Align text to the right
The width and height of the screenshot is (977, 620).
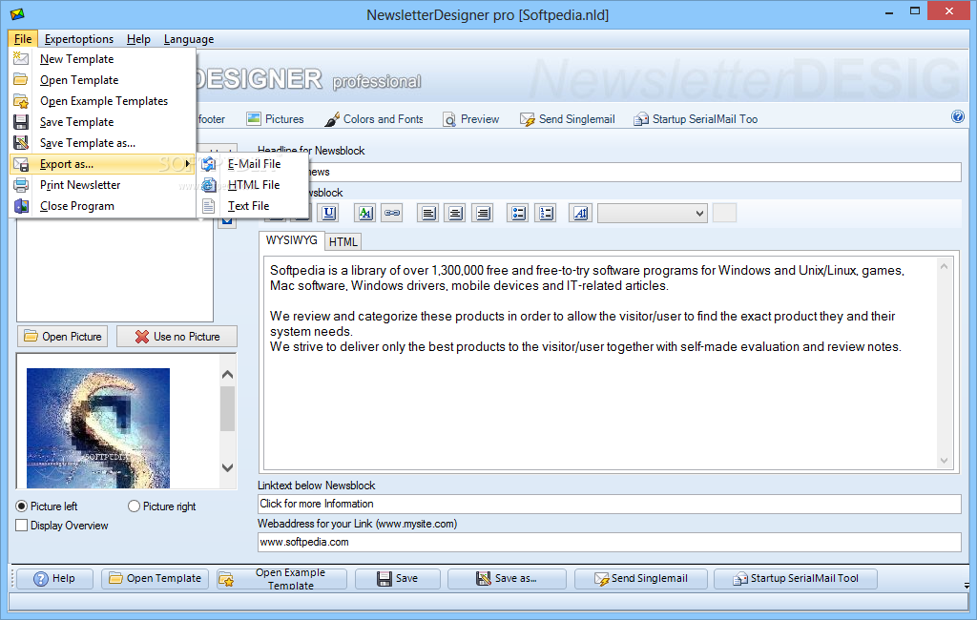(482, 213)
